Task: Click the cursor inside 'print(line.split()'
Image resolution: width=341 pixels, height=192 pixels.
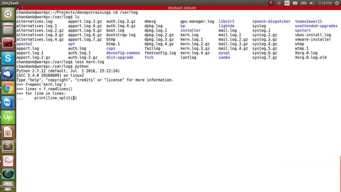Action: [x=74, y=98]
